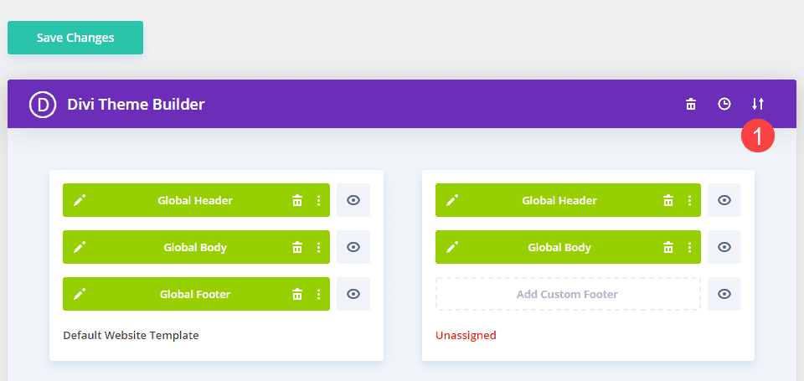Screen dimensions: 804x381
Task: Toggle Global Footer visibility in Default Website Template
Action: tap(353, 294)
